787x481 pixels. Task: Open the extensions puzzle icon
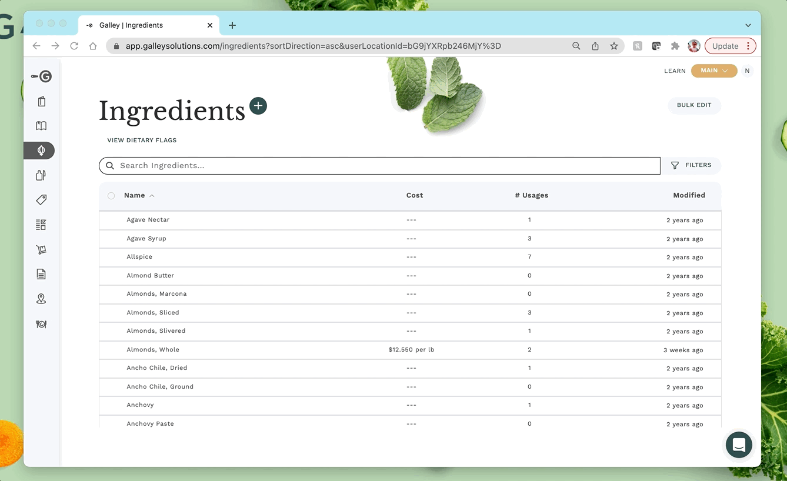click(x=675, y=46)
